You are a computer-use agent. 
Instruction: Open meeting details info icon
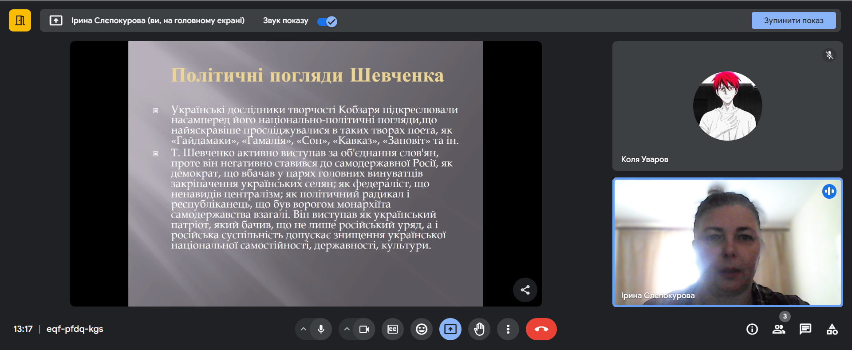(x=752, y=329)
